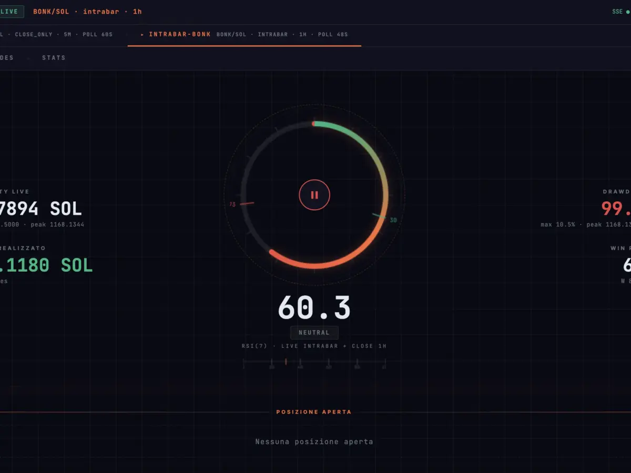Screen dimensions: 631x473
Task: Click the red drawdown 99 value
Action: click(616, 209)
